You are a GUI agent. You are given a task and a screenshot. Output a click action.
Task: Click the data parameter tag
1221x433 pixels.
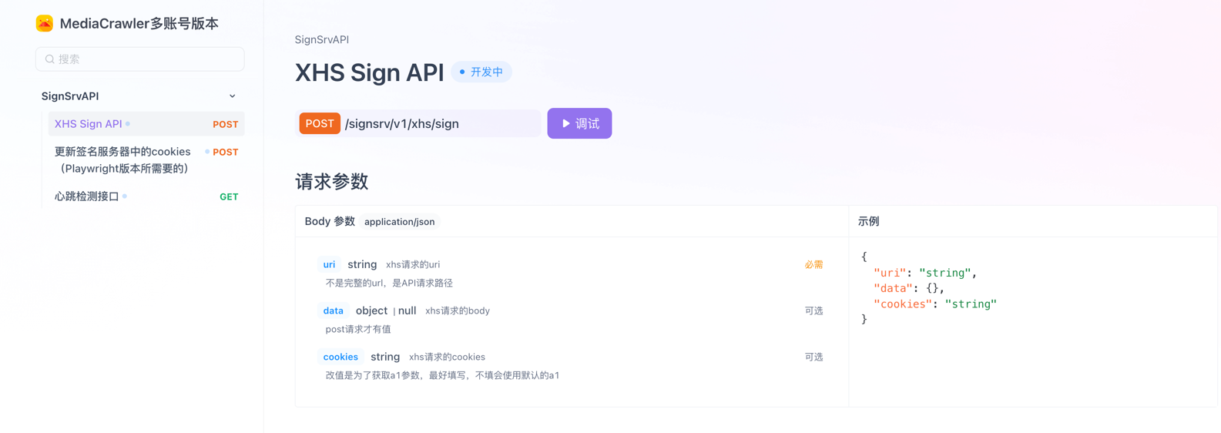pos(333,310)
